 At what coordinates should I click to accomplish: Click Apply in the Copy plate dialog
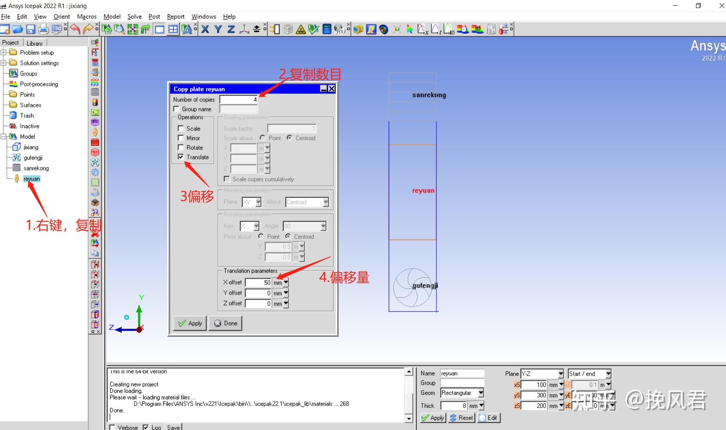(x=190, y=323)
